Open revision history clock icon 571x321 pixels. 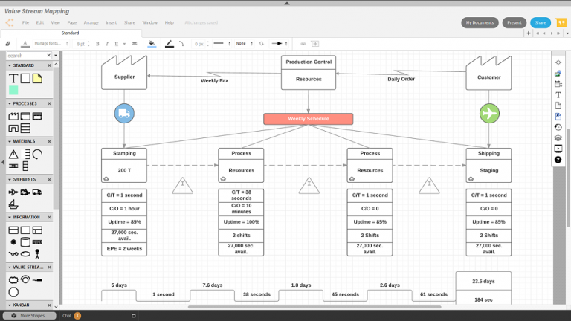tap(558, 127)
